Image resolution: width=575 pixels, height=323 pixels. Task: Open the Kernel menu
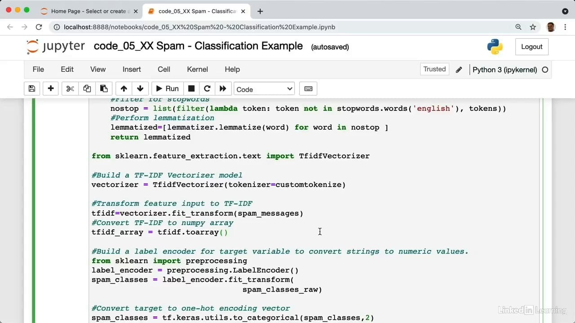click(197, 70)
